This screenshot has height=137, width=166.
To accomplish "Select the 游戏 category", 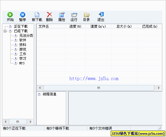I will tap(23, 49).
